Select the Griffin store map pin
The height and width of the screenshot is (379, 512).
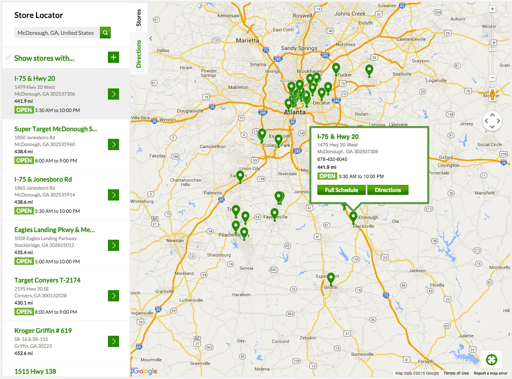pyautogui.click(x=331, y=278)
